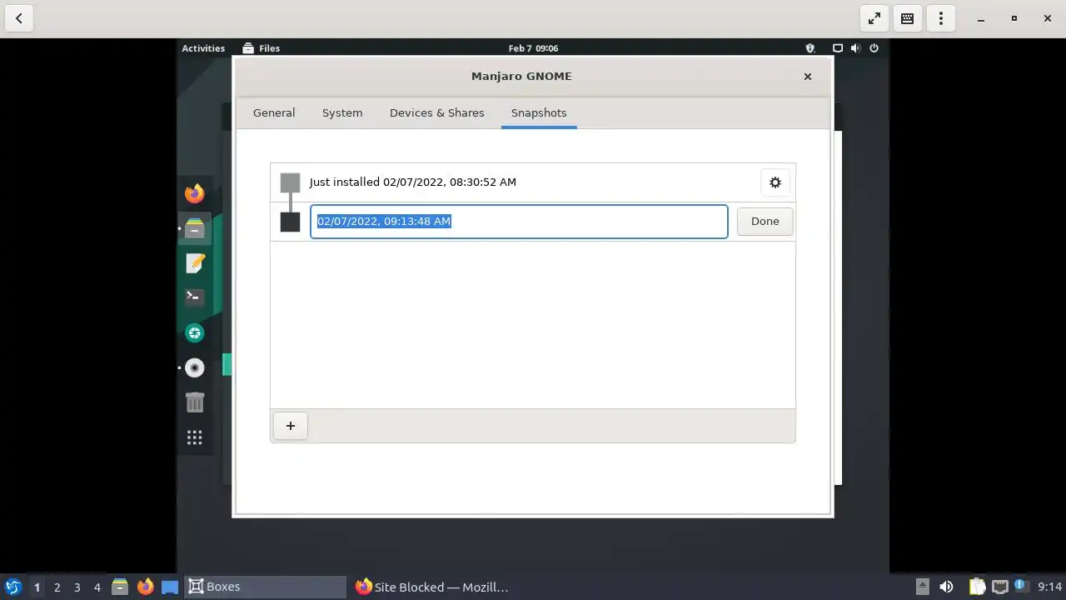1066x600 pixels.
Task: Switch to the System tab
Action: (342, 112)
